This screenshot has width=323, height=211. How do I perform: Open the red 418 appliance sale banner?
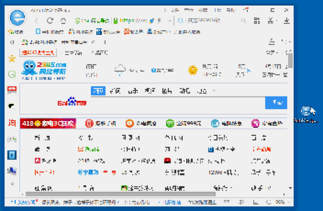(x=48, y=124)
